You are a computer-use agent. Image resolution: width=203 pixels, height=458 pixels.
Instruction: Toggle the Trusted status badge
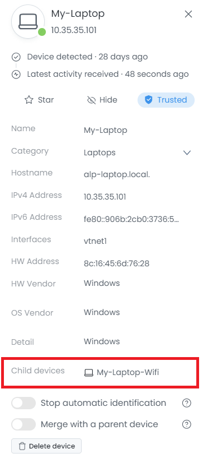point(166,100)
